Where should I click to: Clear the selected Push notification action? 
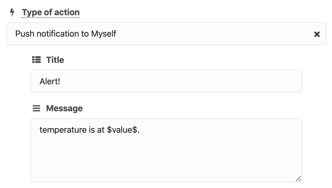coord(317,34)
